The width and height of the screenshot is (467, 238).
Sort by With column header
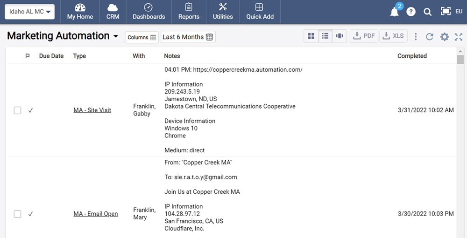click(x=139, y=56)
